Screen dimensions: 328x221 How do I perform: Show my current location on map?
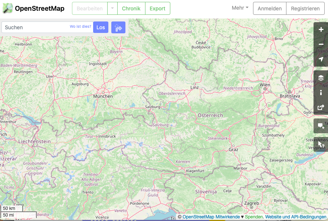321,59
